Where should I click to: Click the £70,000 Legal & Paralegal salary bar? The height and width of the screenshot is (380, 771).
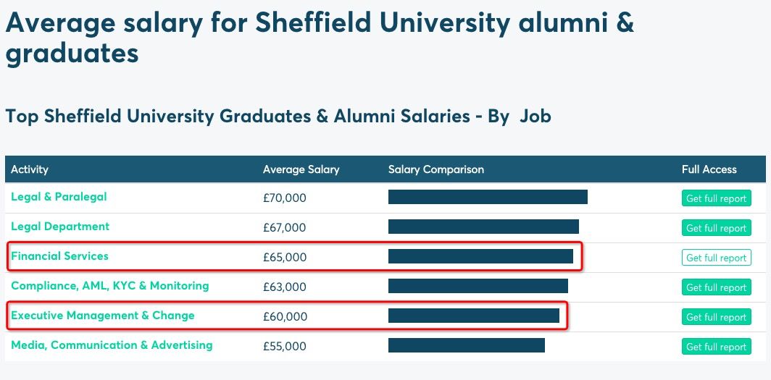[x=488, y=197]
